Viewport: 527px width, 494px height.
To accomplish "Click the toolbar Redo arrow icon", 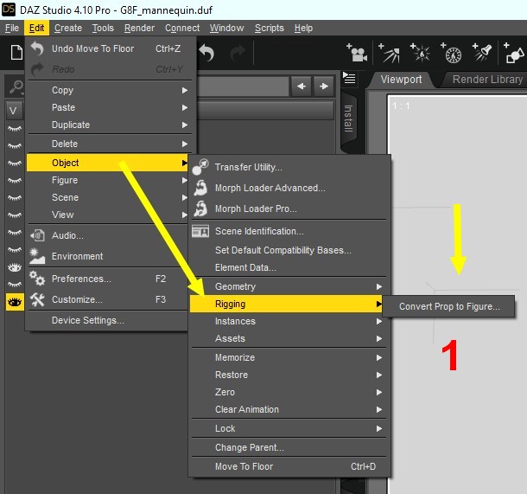I will click(238, 53).
